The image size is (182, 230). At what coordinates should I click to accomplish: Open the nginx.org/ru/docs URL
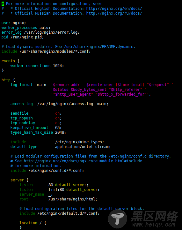pos(114,13)
